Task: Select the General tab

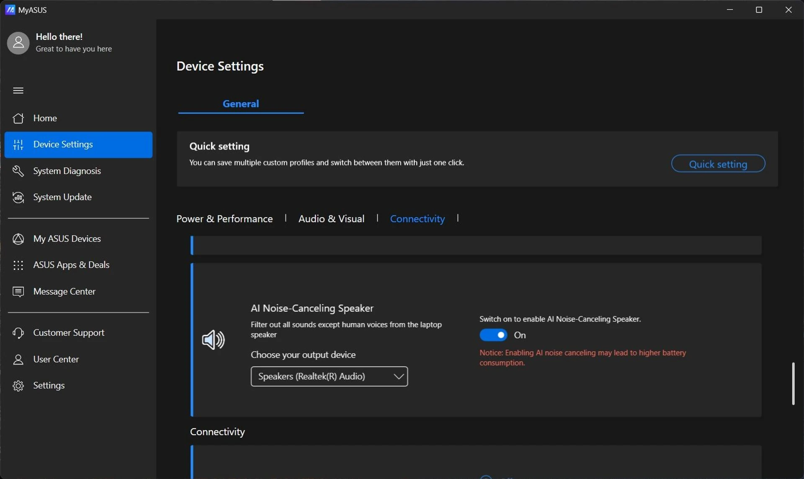Action: pos(241,104)
